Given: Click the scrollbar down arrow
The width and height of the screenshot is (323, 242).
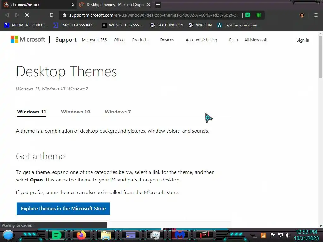Looking at the screenshot, I should pyautogui.click(x=320, y=226).
